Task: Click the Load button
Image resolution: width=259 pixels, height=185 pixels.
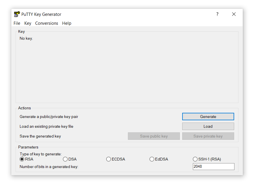Action: [x=208, y=126]
